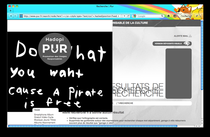Click the yellow minimize window button
The image size is (210, 137).
tap(13, 6)
